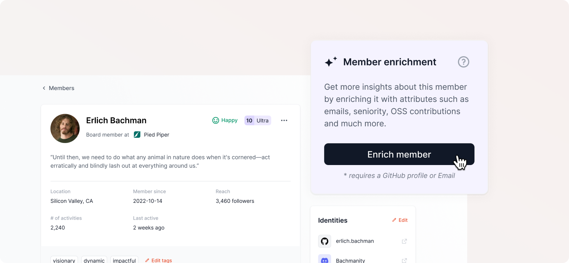Open erlich.bachman external link icon

coord(404,241)
